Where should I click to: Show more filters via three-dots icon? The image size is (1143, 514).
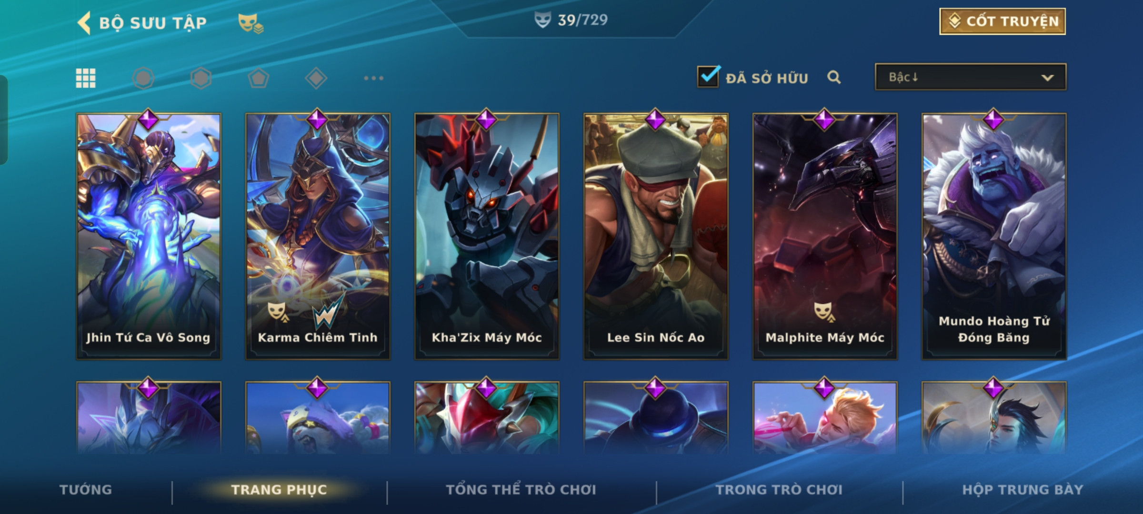[374, 78]
